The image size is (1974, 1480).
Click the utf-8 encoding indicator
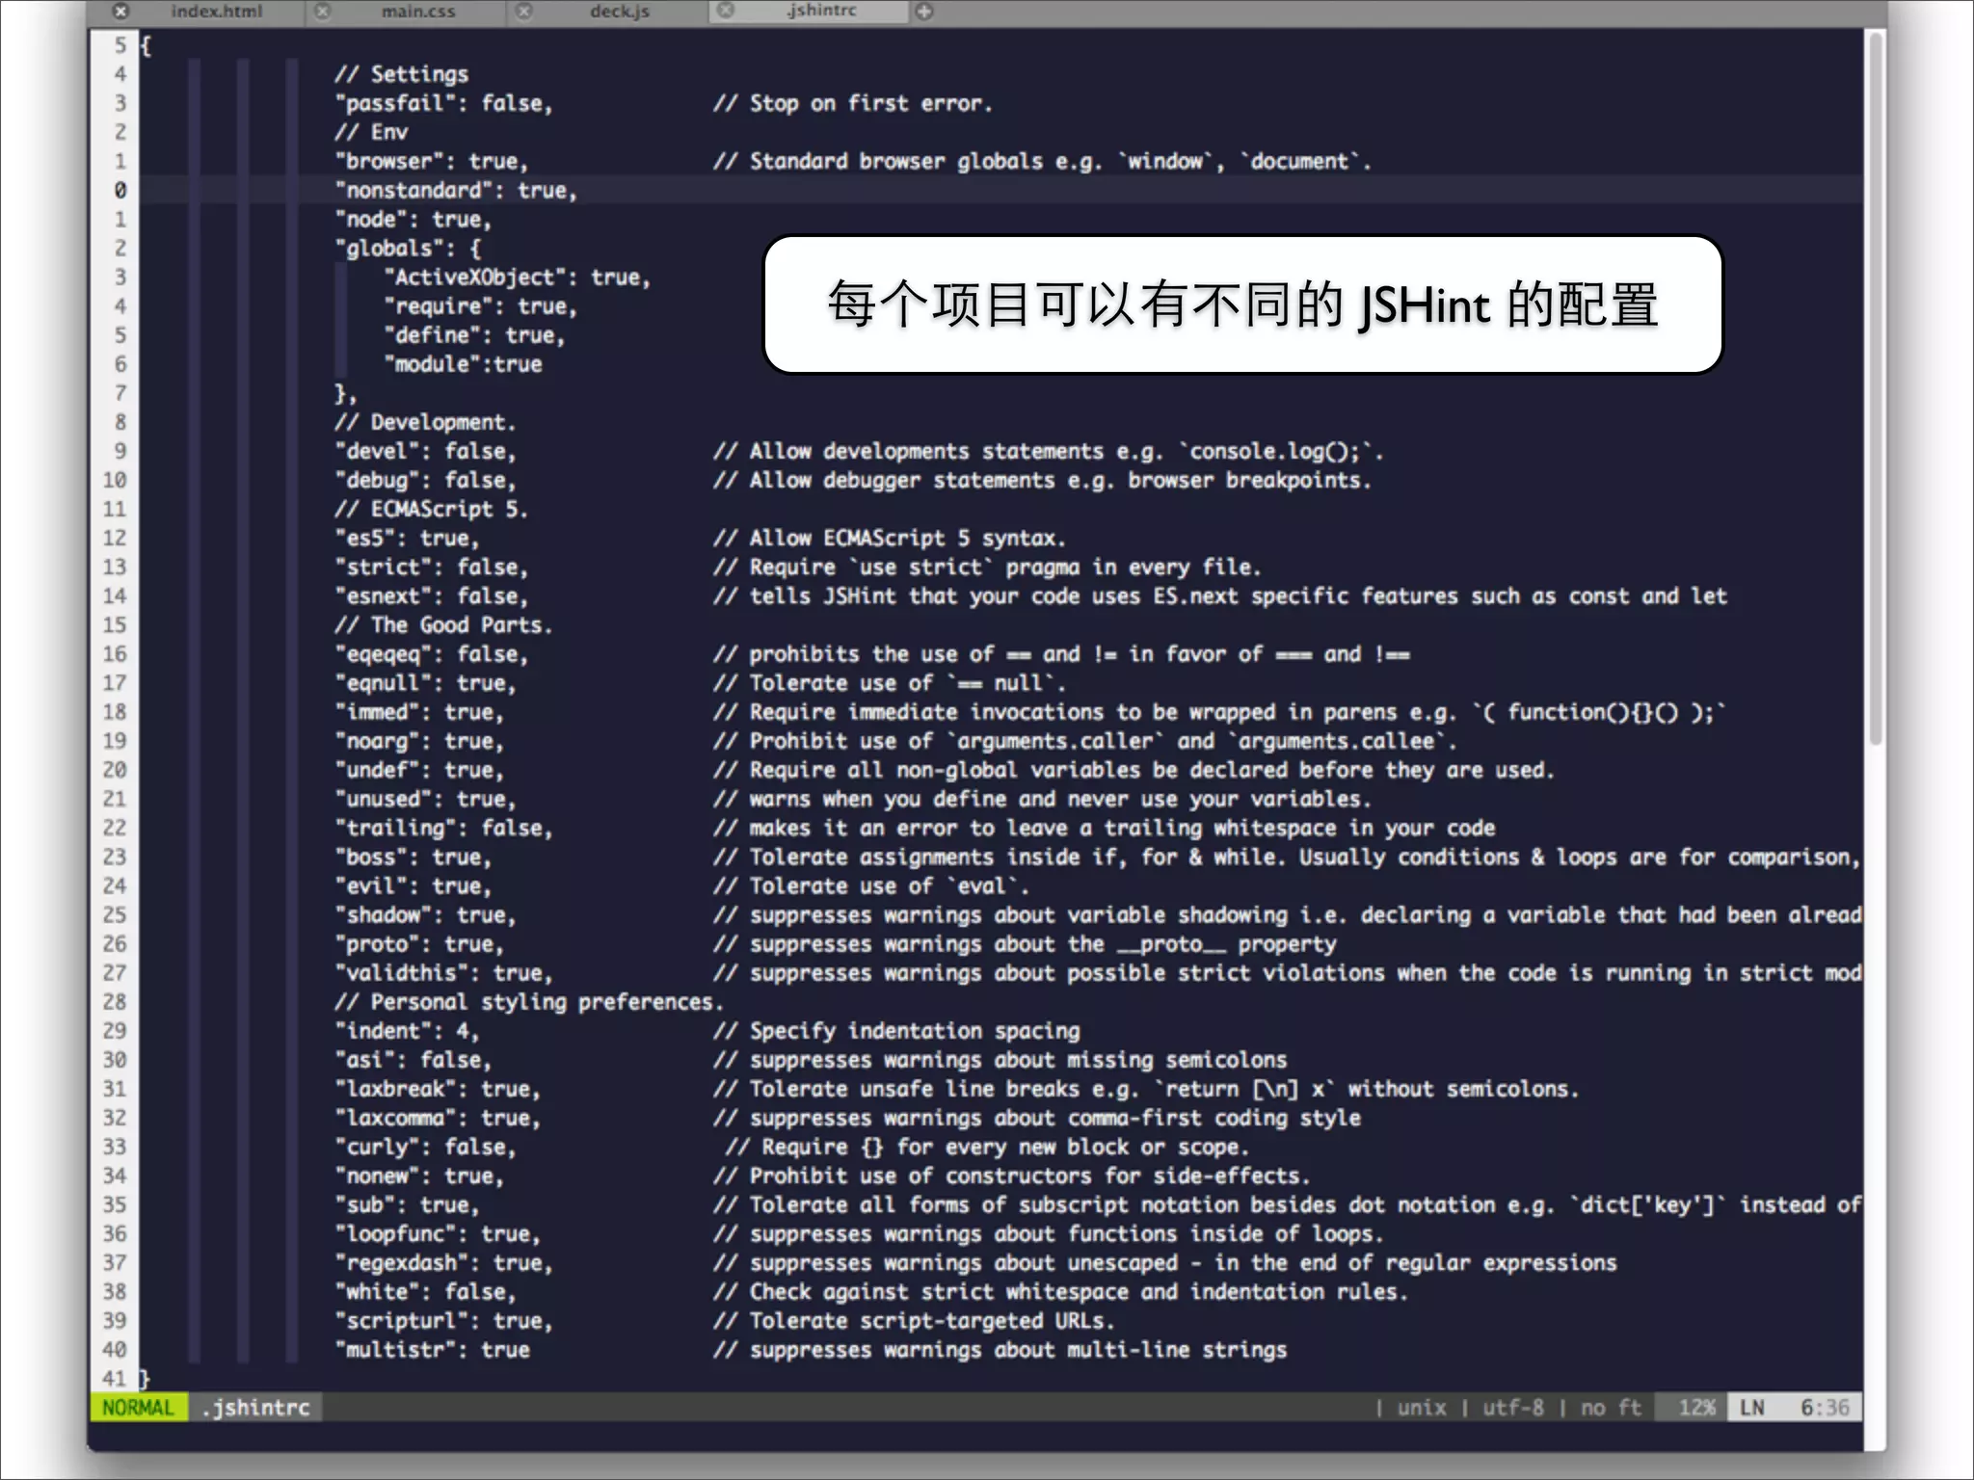tap(1512, 1408)
